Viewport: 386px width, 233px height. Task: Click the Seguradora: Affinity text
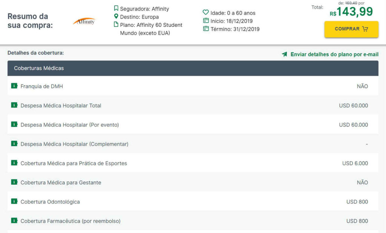pos(144,9)
